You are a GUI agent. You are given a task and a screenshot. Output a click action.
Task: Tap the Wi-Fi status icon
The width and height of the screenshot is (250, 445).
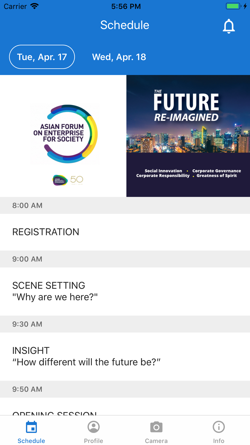(34, 6)
